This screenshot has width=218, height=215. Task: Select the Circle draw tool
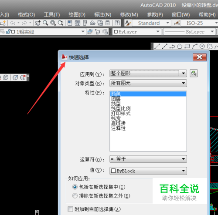[x=202, y=47]
